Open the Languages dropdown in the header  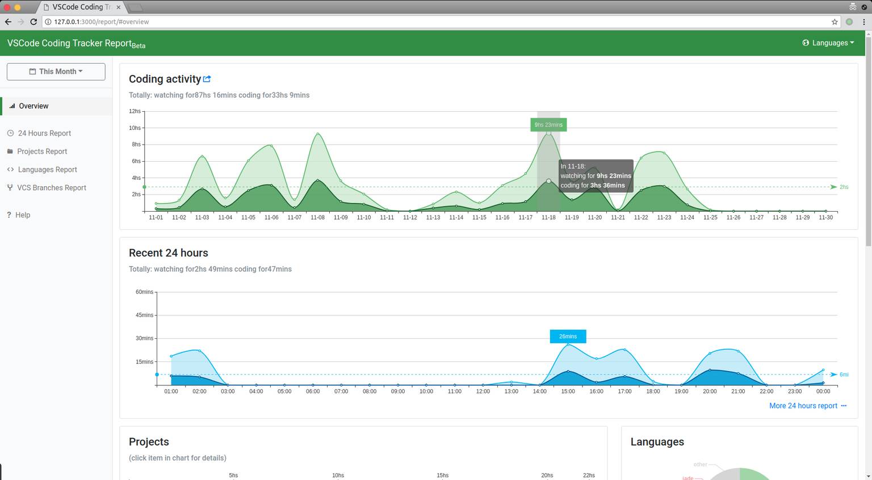[x=828, y=43]
